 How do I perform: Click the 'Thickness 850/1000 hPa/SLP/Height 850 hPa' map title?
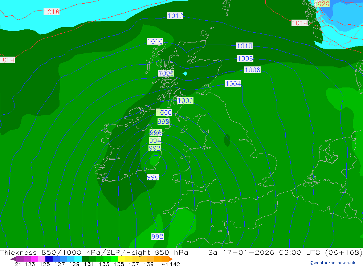point(94,252)
